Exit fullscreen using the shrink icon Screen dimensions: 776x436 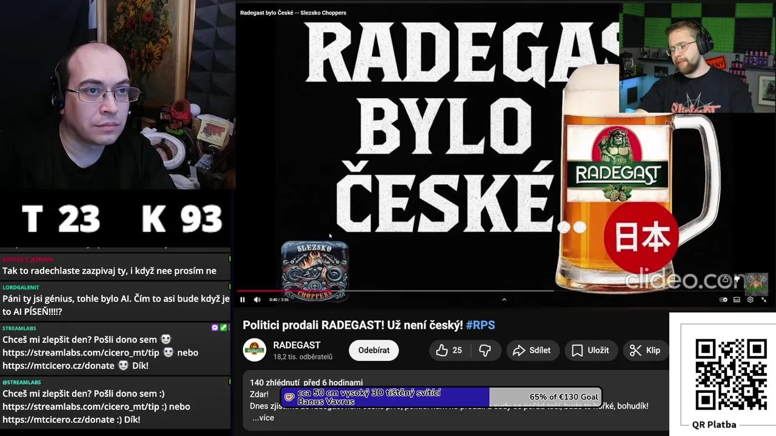[x=764, y=300]
